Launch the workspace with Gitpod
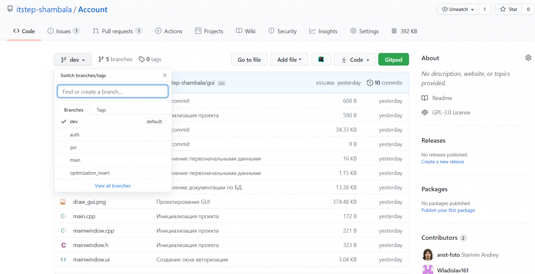The image size is (535, 274). pyautogui.click(x=393, y=59)
